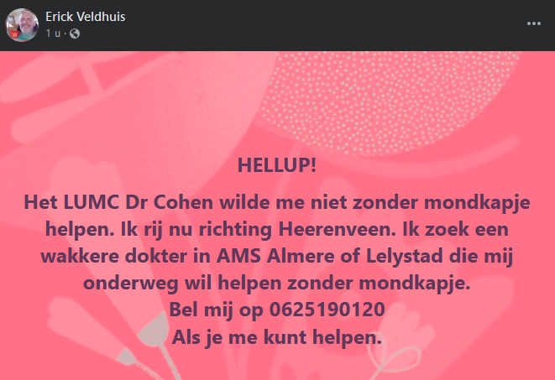The width and height of the screenshot is (555, 380).
Task: Click the closing line 'Als je me kunt helpen.'
Action: point(277,337)
